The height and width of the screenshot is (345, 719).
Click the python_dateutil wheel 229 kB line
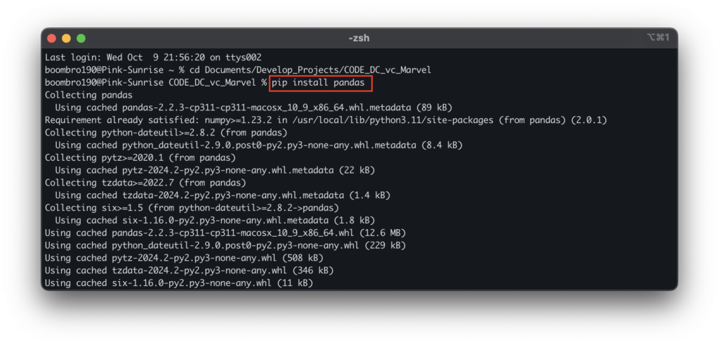point(225,245)
